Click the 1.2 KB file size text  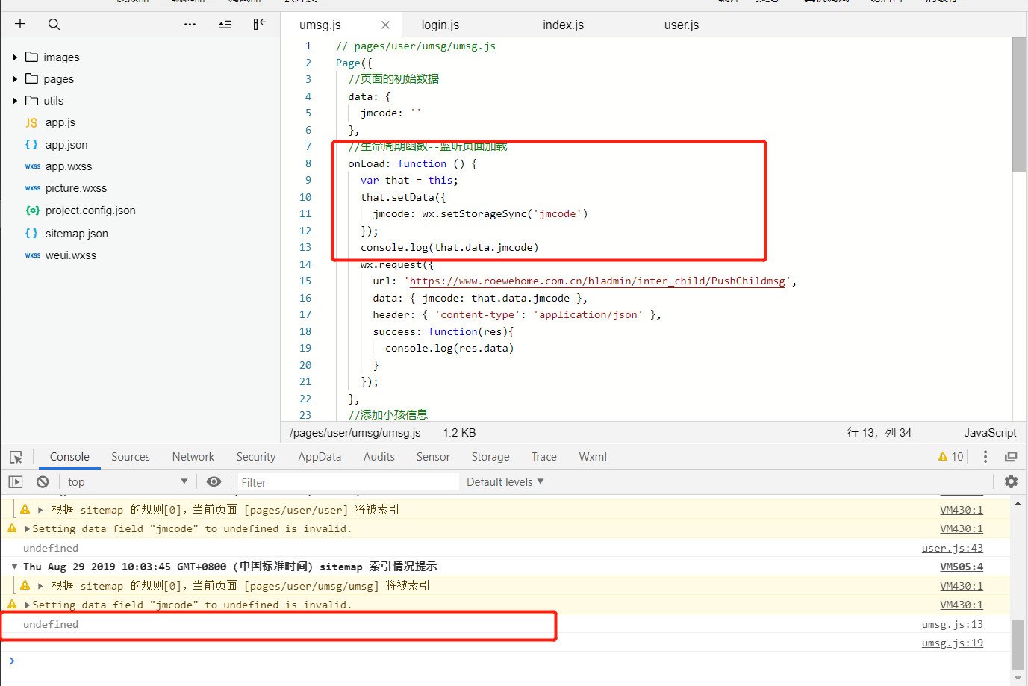[459, 433]
